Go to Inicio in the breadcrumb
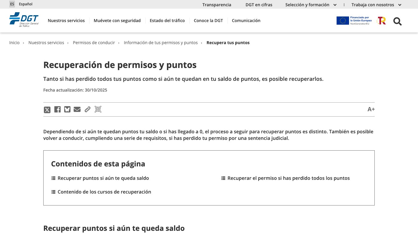The height and width of the screenshot is (235, 418). tap(14, 43)
